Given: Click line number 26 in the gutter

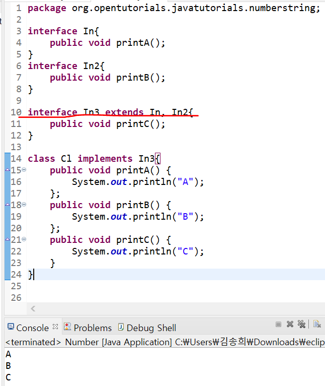Looking at the screenshot, I should pyautogui.click(x=16, y=298).
